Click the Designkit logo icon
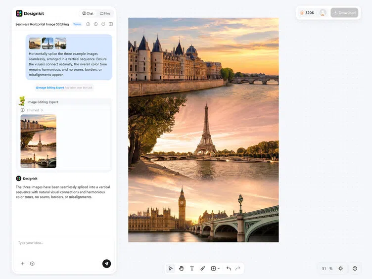The height and width of the screenshot is (279, 372). coord(19,13)
